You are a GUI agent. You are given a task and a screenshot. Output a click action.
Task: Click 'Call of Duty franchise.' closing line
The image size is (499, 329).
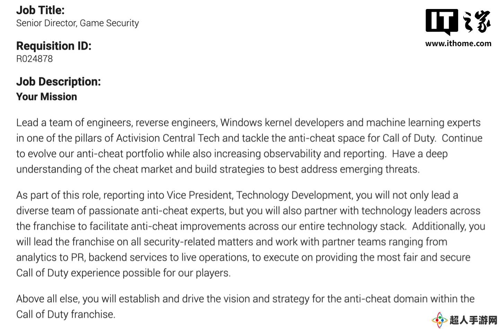click(65, 314)
